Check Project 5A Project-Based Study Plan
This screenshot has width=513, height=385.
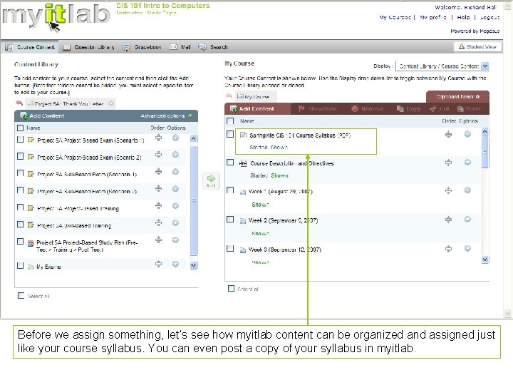[20, 241]
